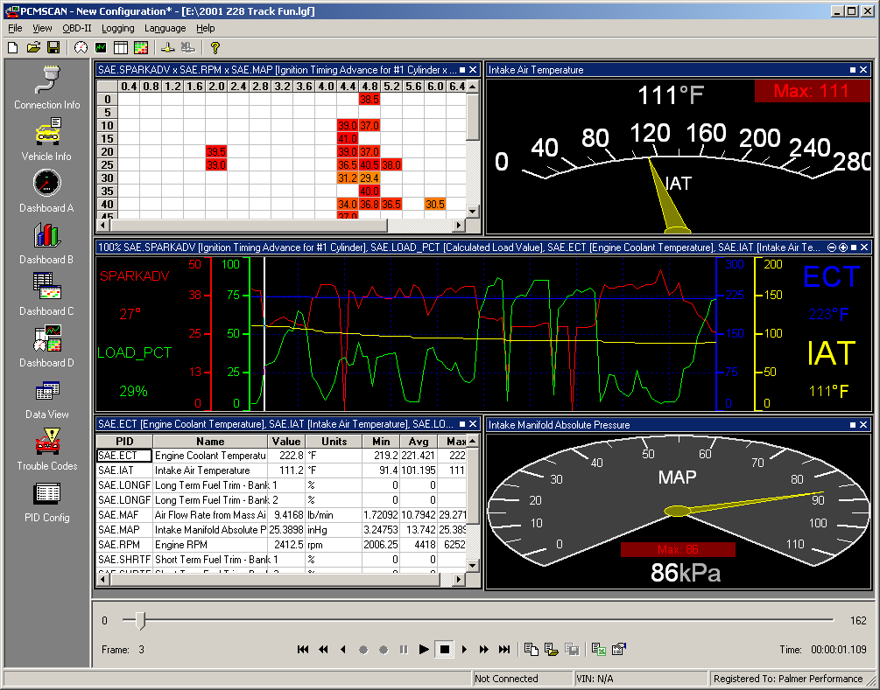Open the Logging menu
This screenshot has width=880, height=690.
point(118,28)
